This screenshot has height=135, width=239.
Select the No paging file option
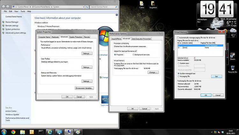click(178, 76)
